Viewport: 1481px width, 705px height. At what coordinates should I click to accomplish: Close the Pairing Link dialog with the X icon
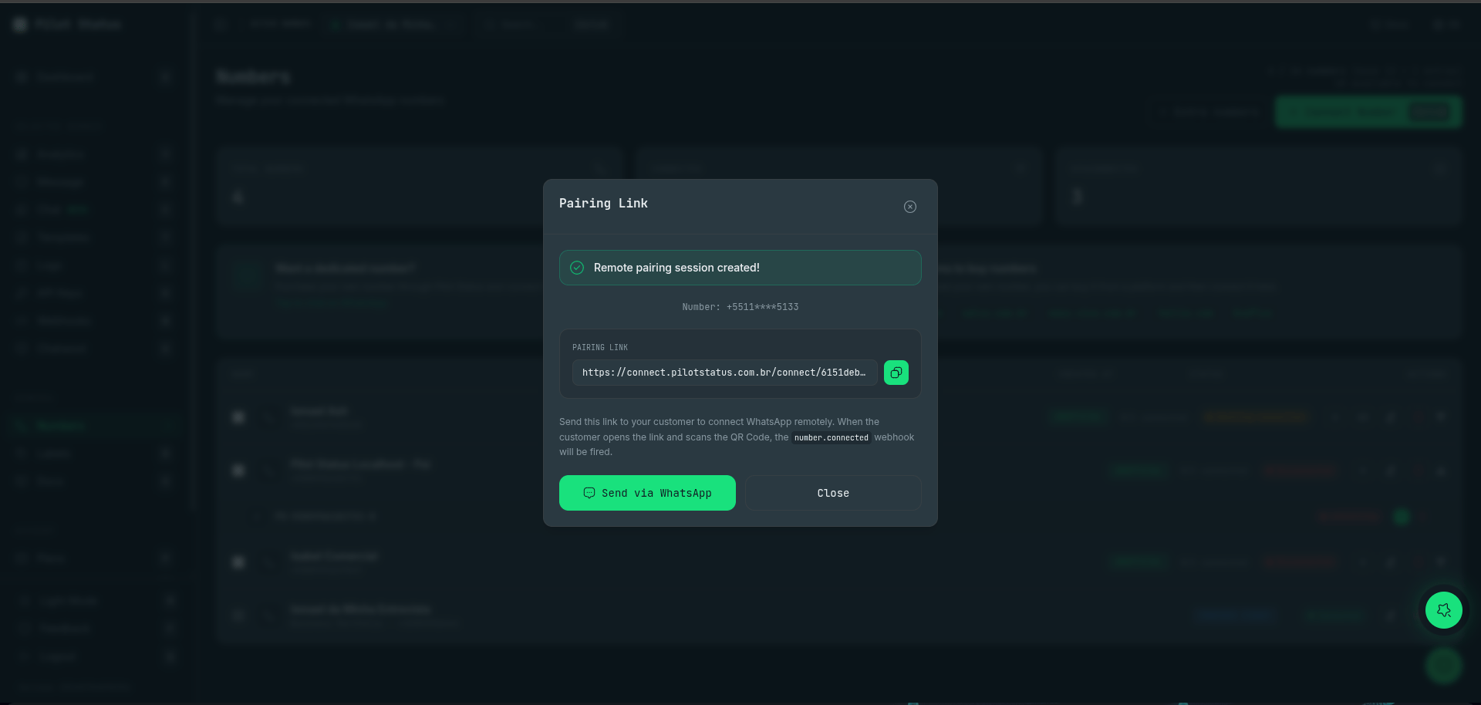point(910,207)
